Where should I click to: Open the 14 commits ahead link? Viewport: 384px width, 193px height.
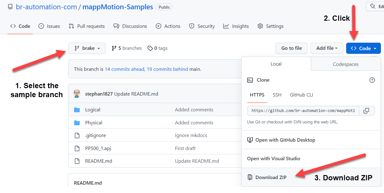click(x=125, y=69)
